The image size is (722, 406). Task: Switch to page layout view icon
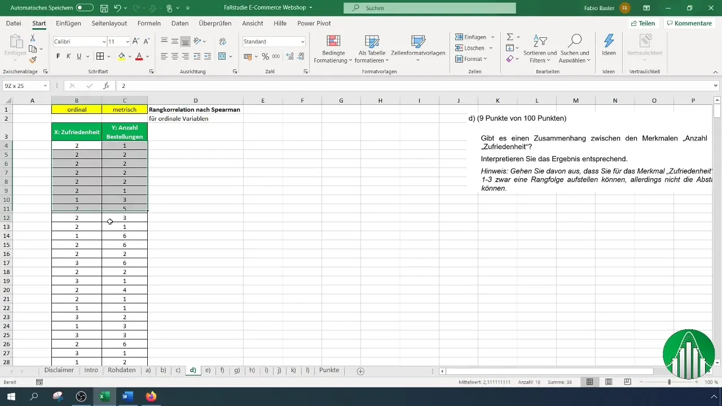click(x=609, y=382)
